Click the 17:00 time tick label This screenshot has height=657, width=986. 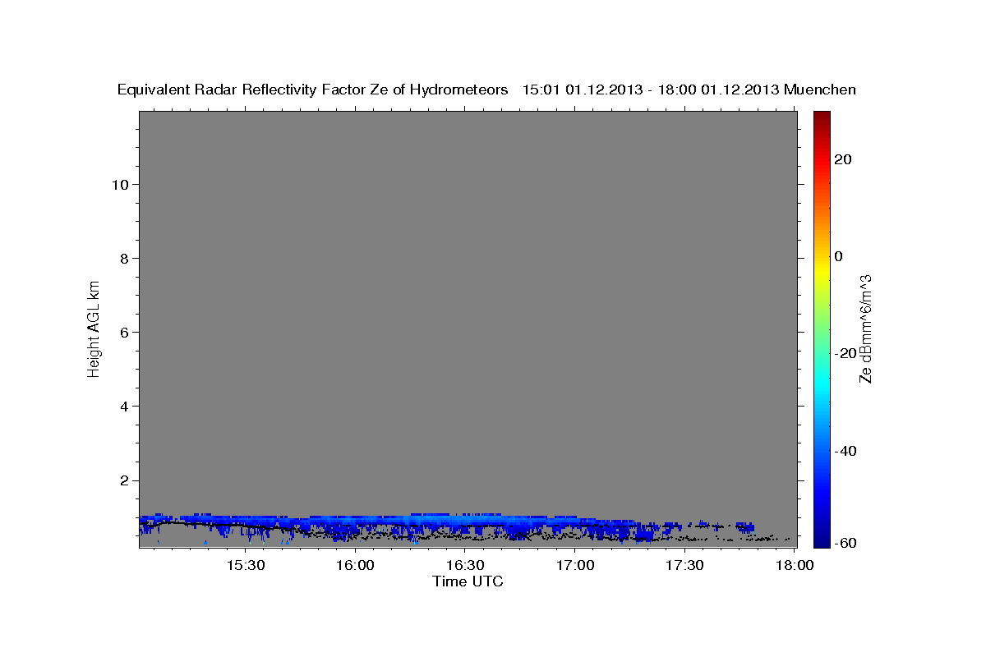click(575, 565)
